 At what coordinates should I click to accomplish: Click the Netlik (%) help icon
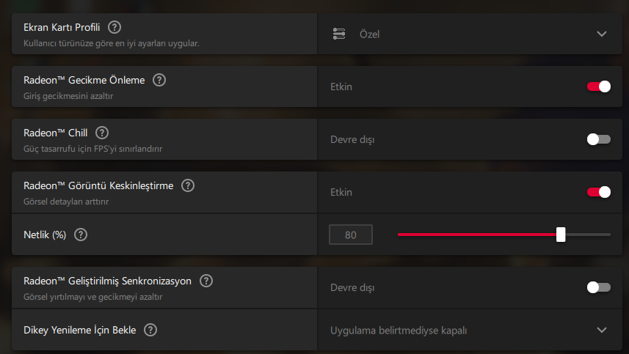(81, 235)
